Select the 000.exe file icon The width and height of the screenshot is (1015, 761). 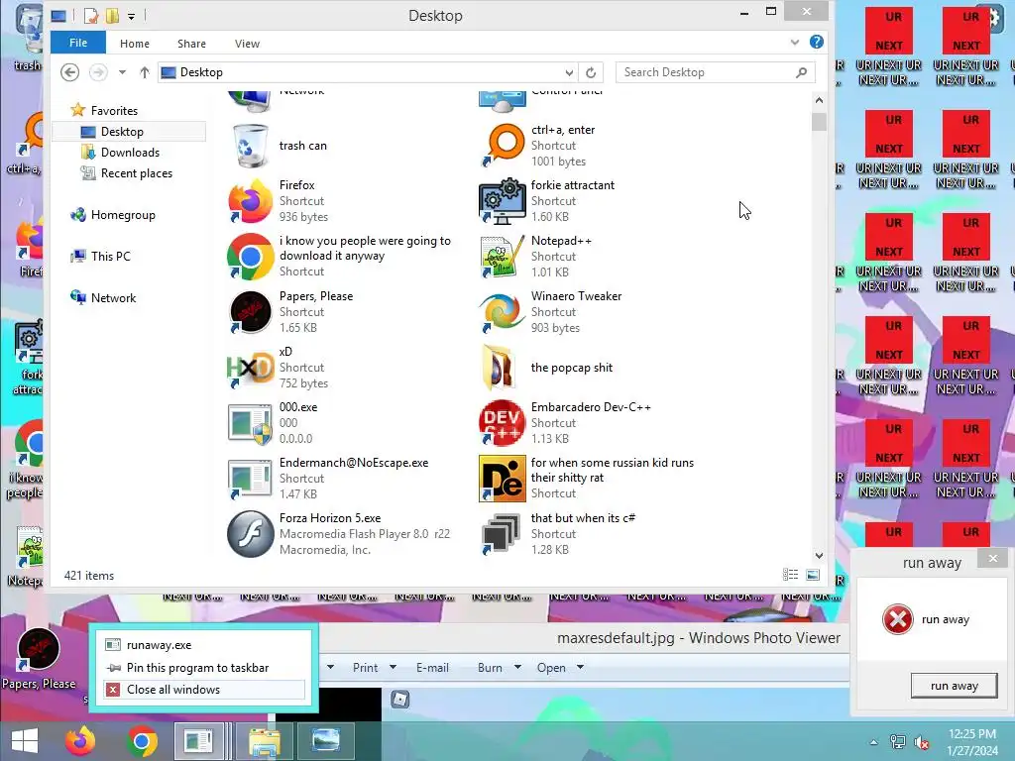(250, 423)
